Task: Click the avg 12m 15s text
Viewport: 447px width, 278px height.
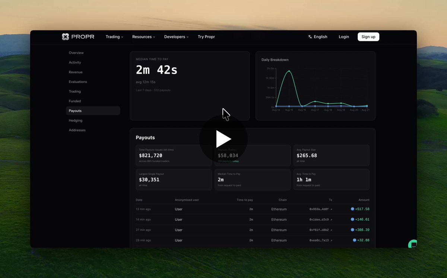Action: (146, 82)
